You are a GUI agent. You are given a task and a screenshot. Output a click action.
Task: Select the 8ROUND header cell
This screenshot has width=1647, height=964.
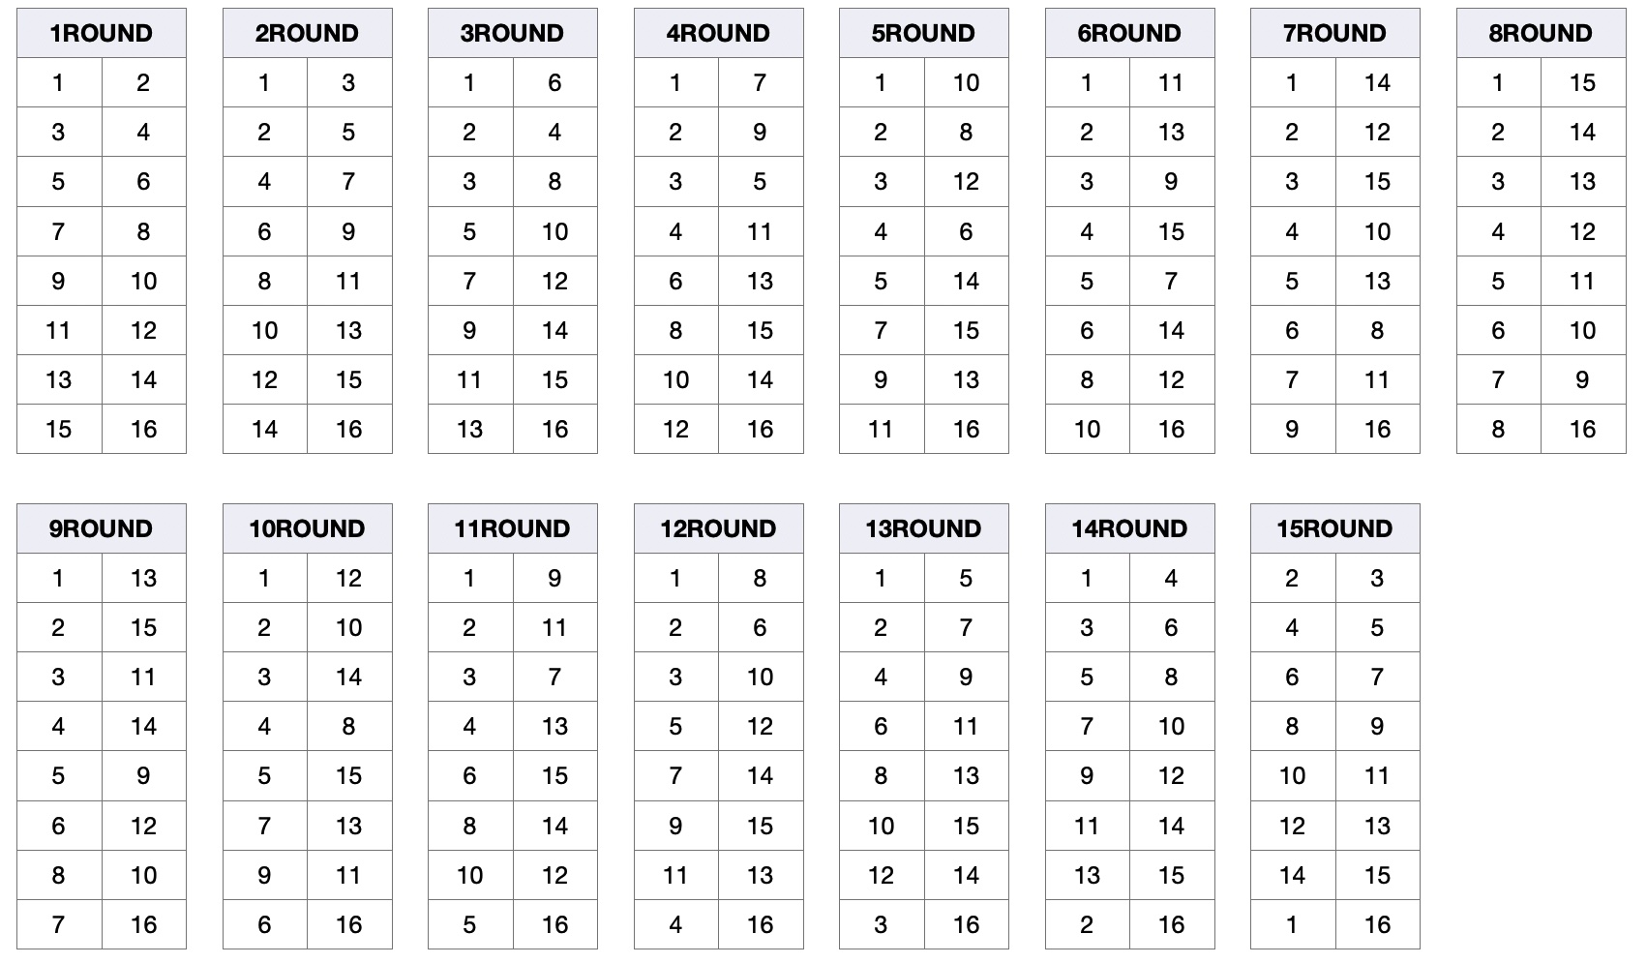click(x=1541, y=34)
